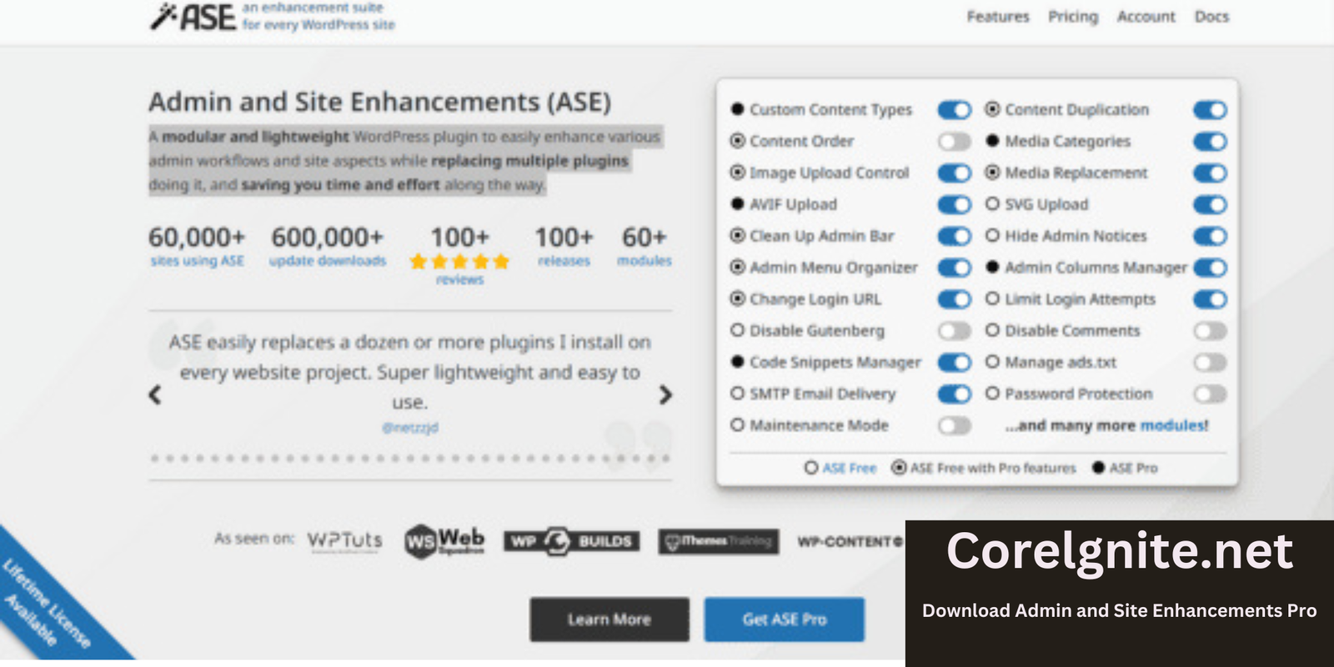Go to previous testimonial with left arrow
Viewport: 1334px width, 667px height.
click(x=155, y=394)
